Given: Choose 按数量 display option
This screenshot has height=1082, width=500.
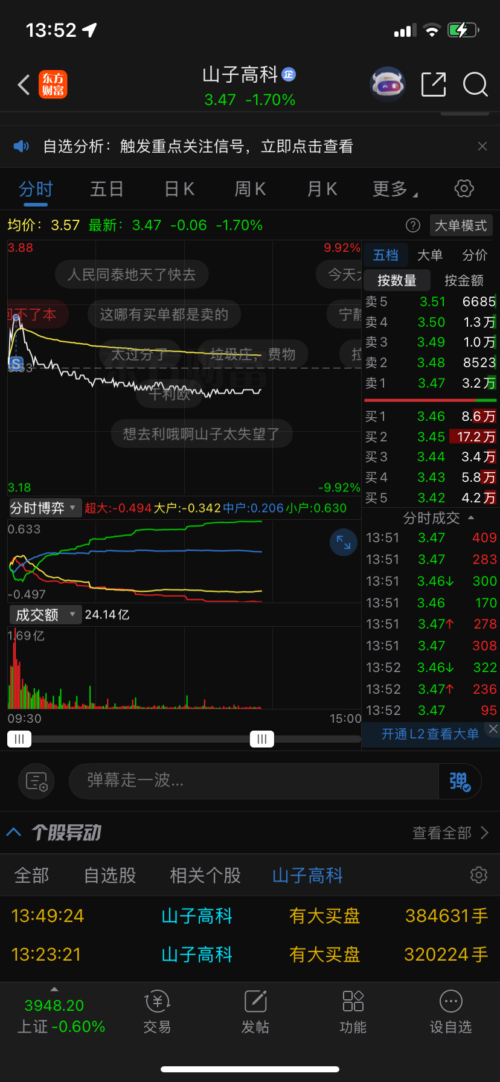Looking at the screenshot, I should click(397, 280).
